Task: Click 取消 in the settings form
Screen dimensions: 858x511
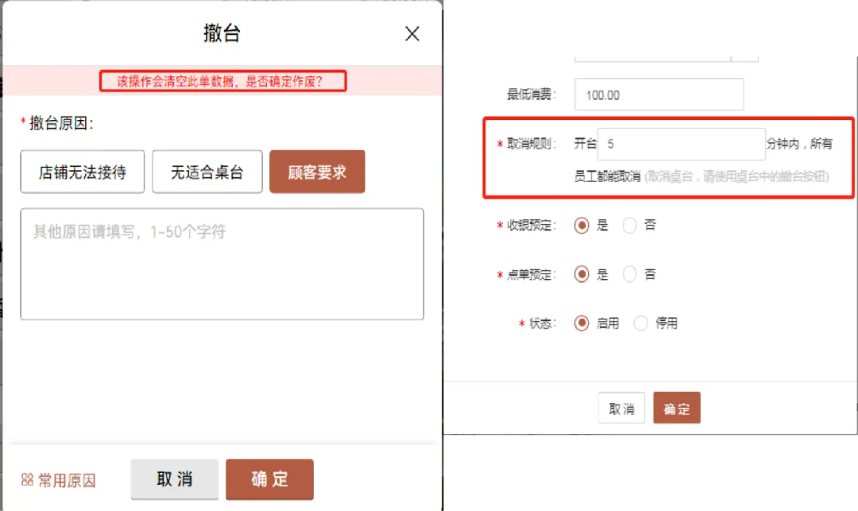Action: [x=621, y=408]
